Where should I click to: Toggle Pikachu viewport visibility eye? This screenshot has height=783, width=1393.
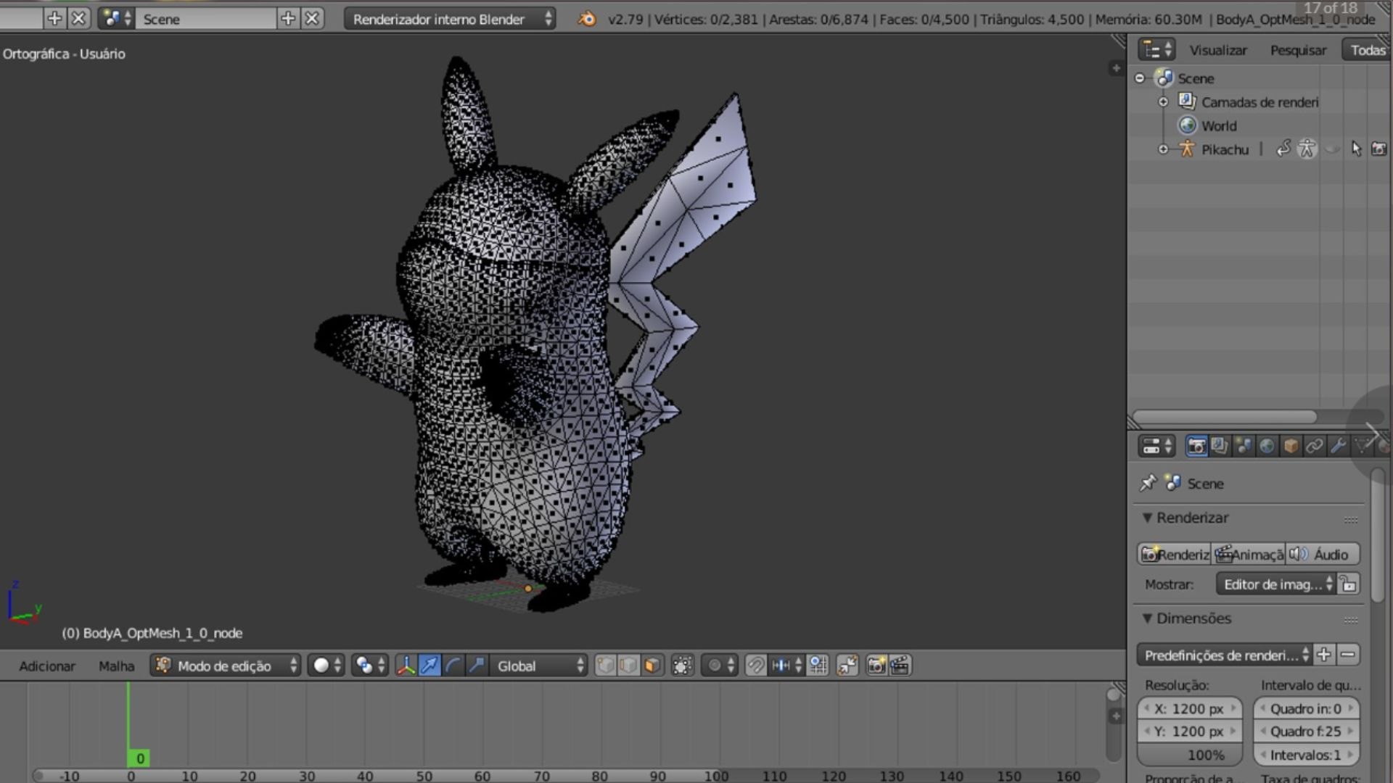point(1333,149)
